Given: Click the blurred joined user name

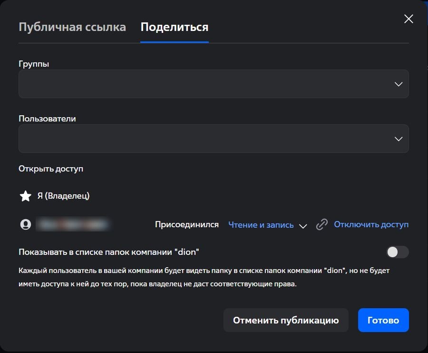Looking at the screenshot, I should (x=73, y=224).
